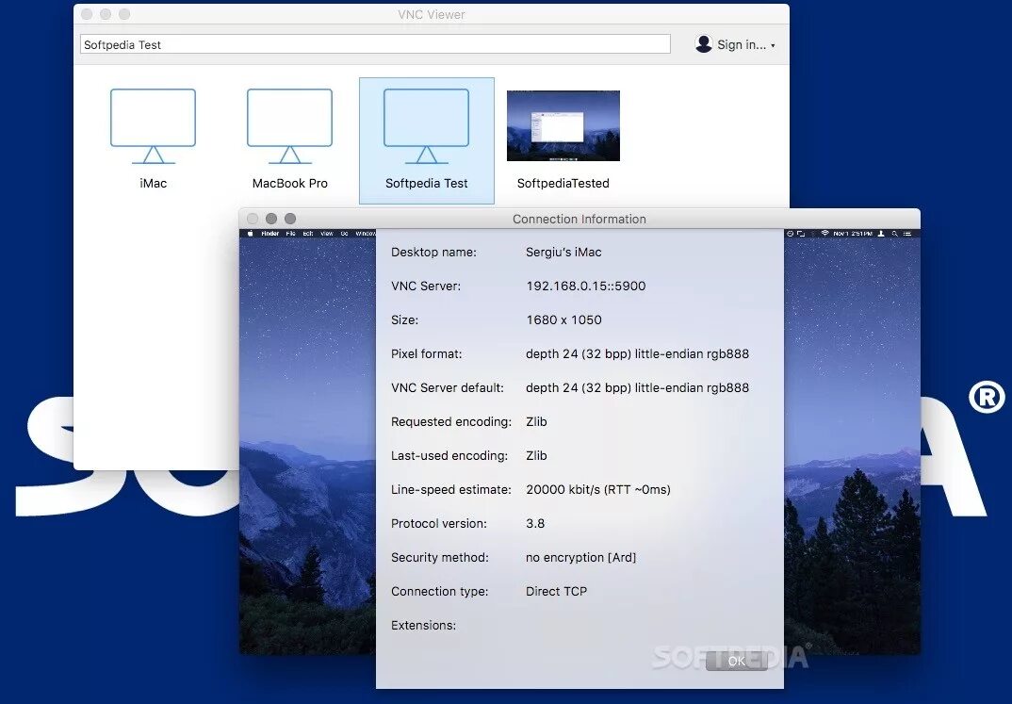1012x704 pixels.
Task: Click the date and time in remote menu bar
Action: 853,234
